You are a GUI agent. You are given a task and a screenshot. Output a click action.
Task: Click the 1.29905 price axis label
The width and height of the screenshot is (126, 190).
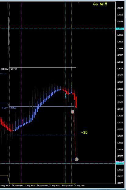coord(120,42)
